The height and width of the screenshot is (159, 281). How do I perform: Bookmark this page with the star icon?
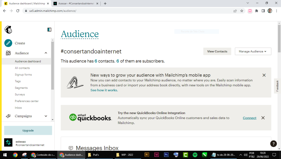coord(242,11)
